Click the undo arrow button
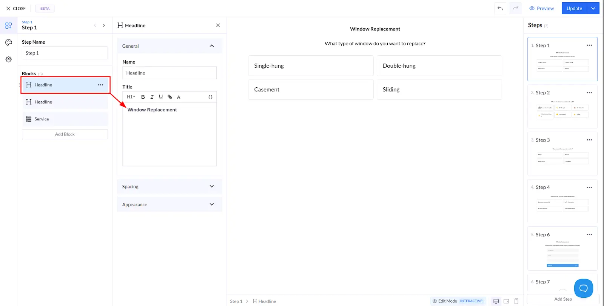 pos(500,8)
